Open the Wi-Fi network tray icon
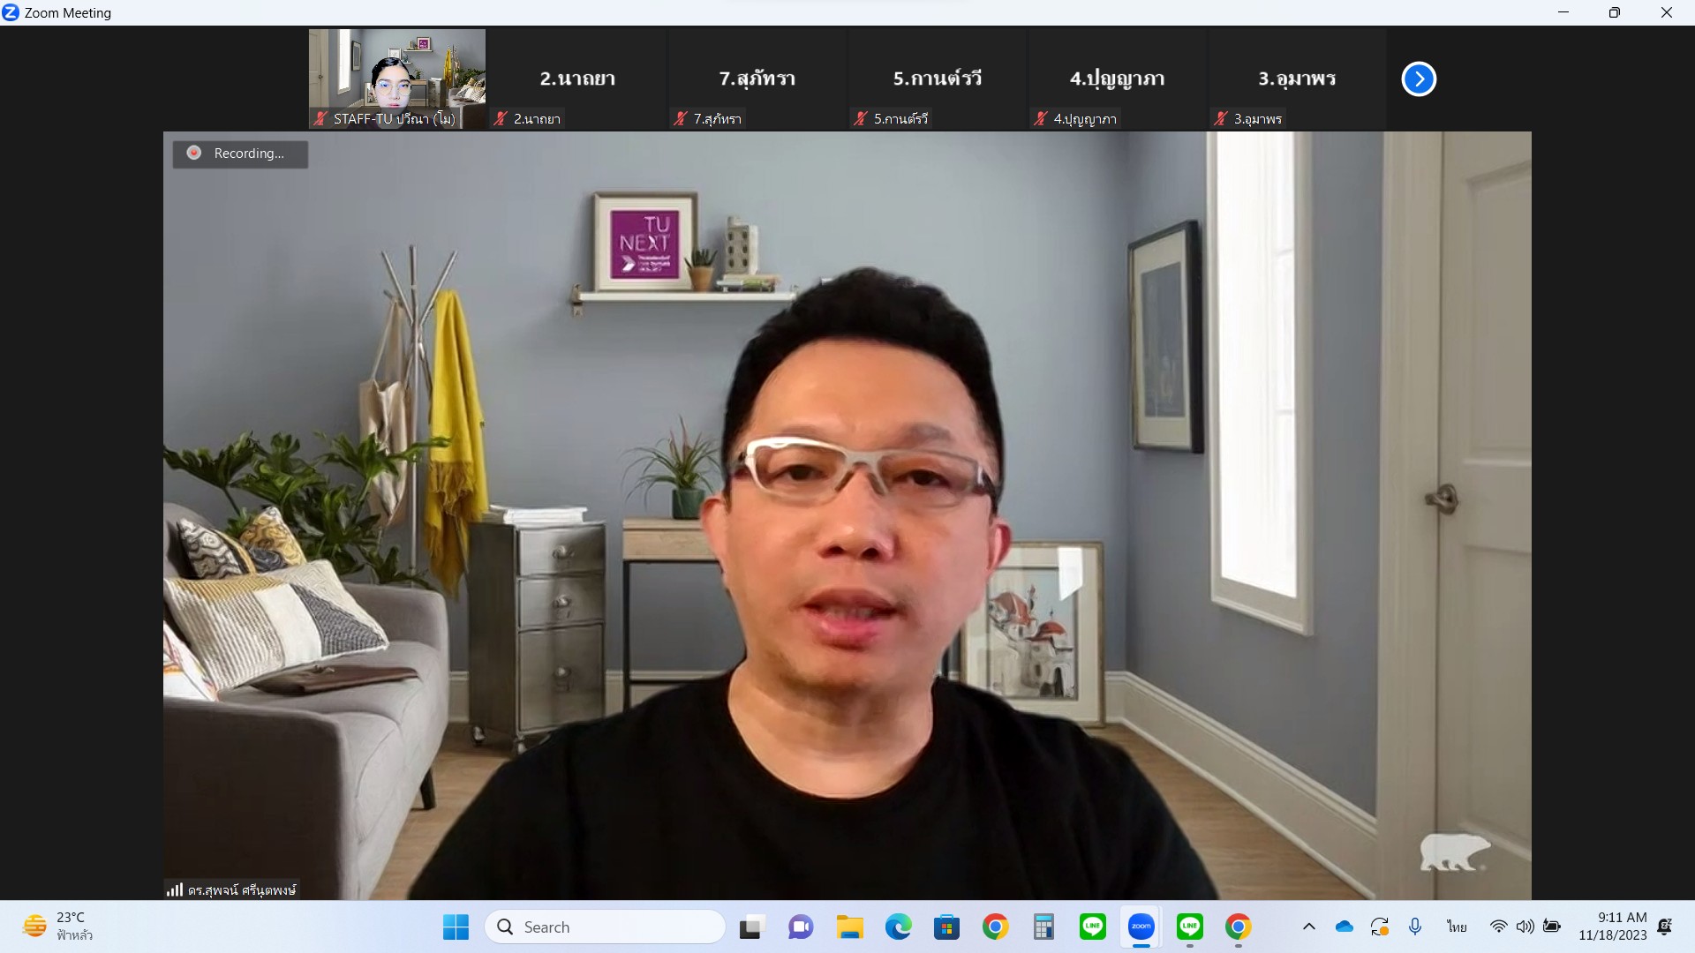1695x953 pixels. point(1498,927)
